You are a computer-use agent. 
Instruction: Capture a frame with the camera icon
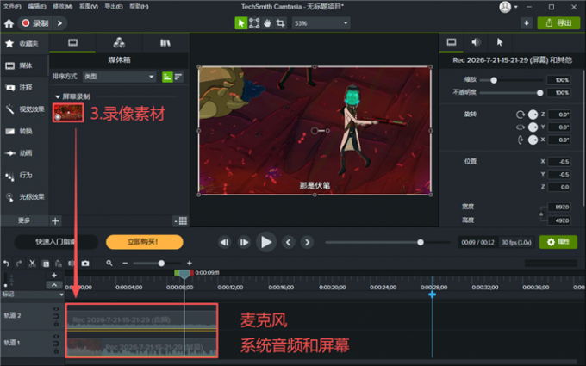85,264
